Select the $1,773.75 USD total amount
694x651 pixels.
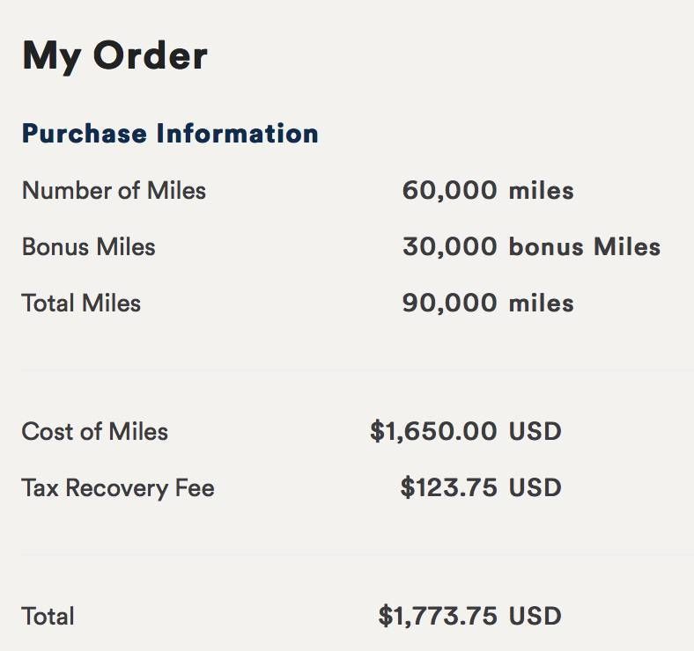coord(470,616)
